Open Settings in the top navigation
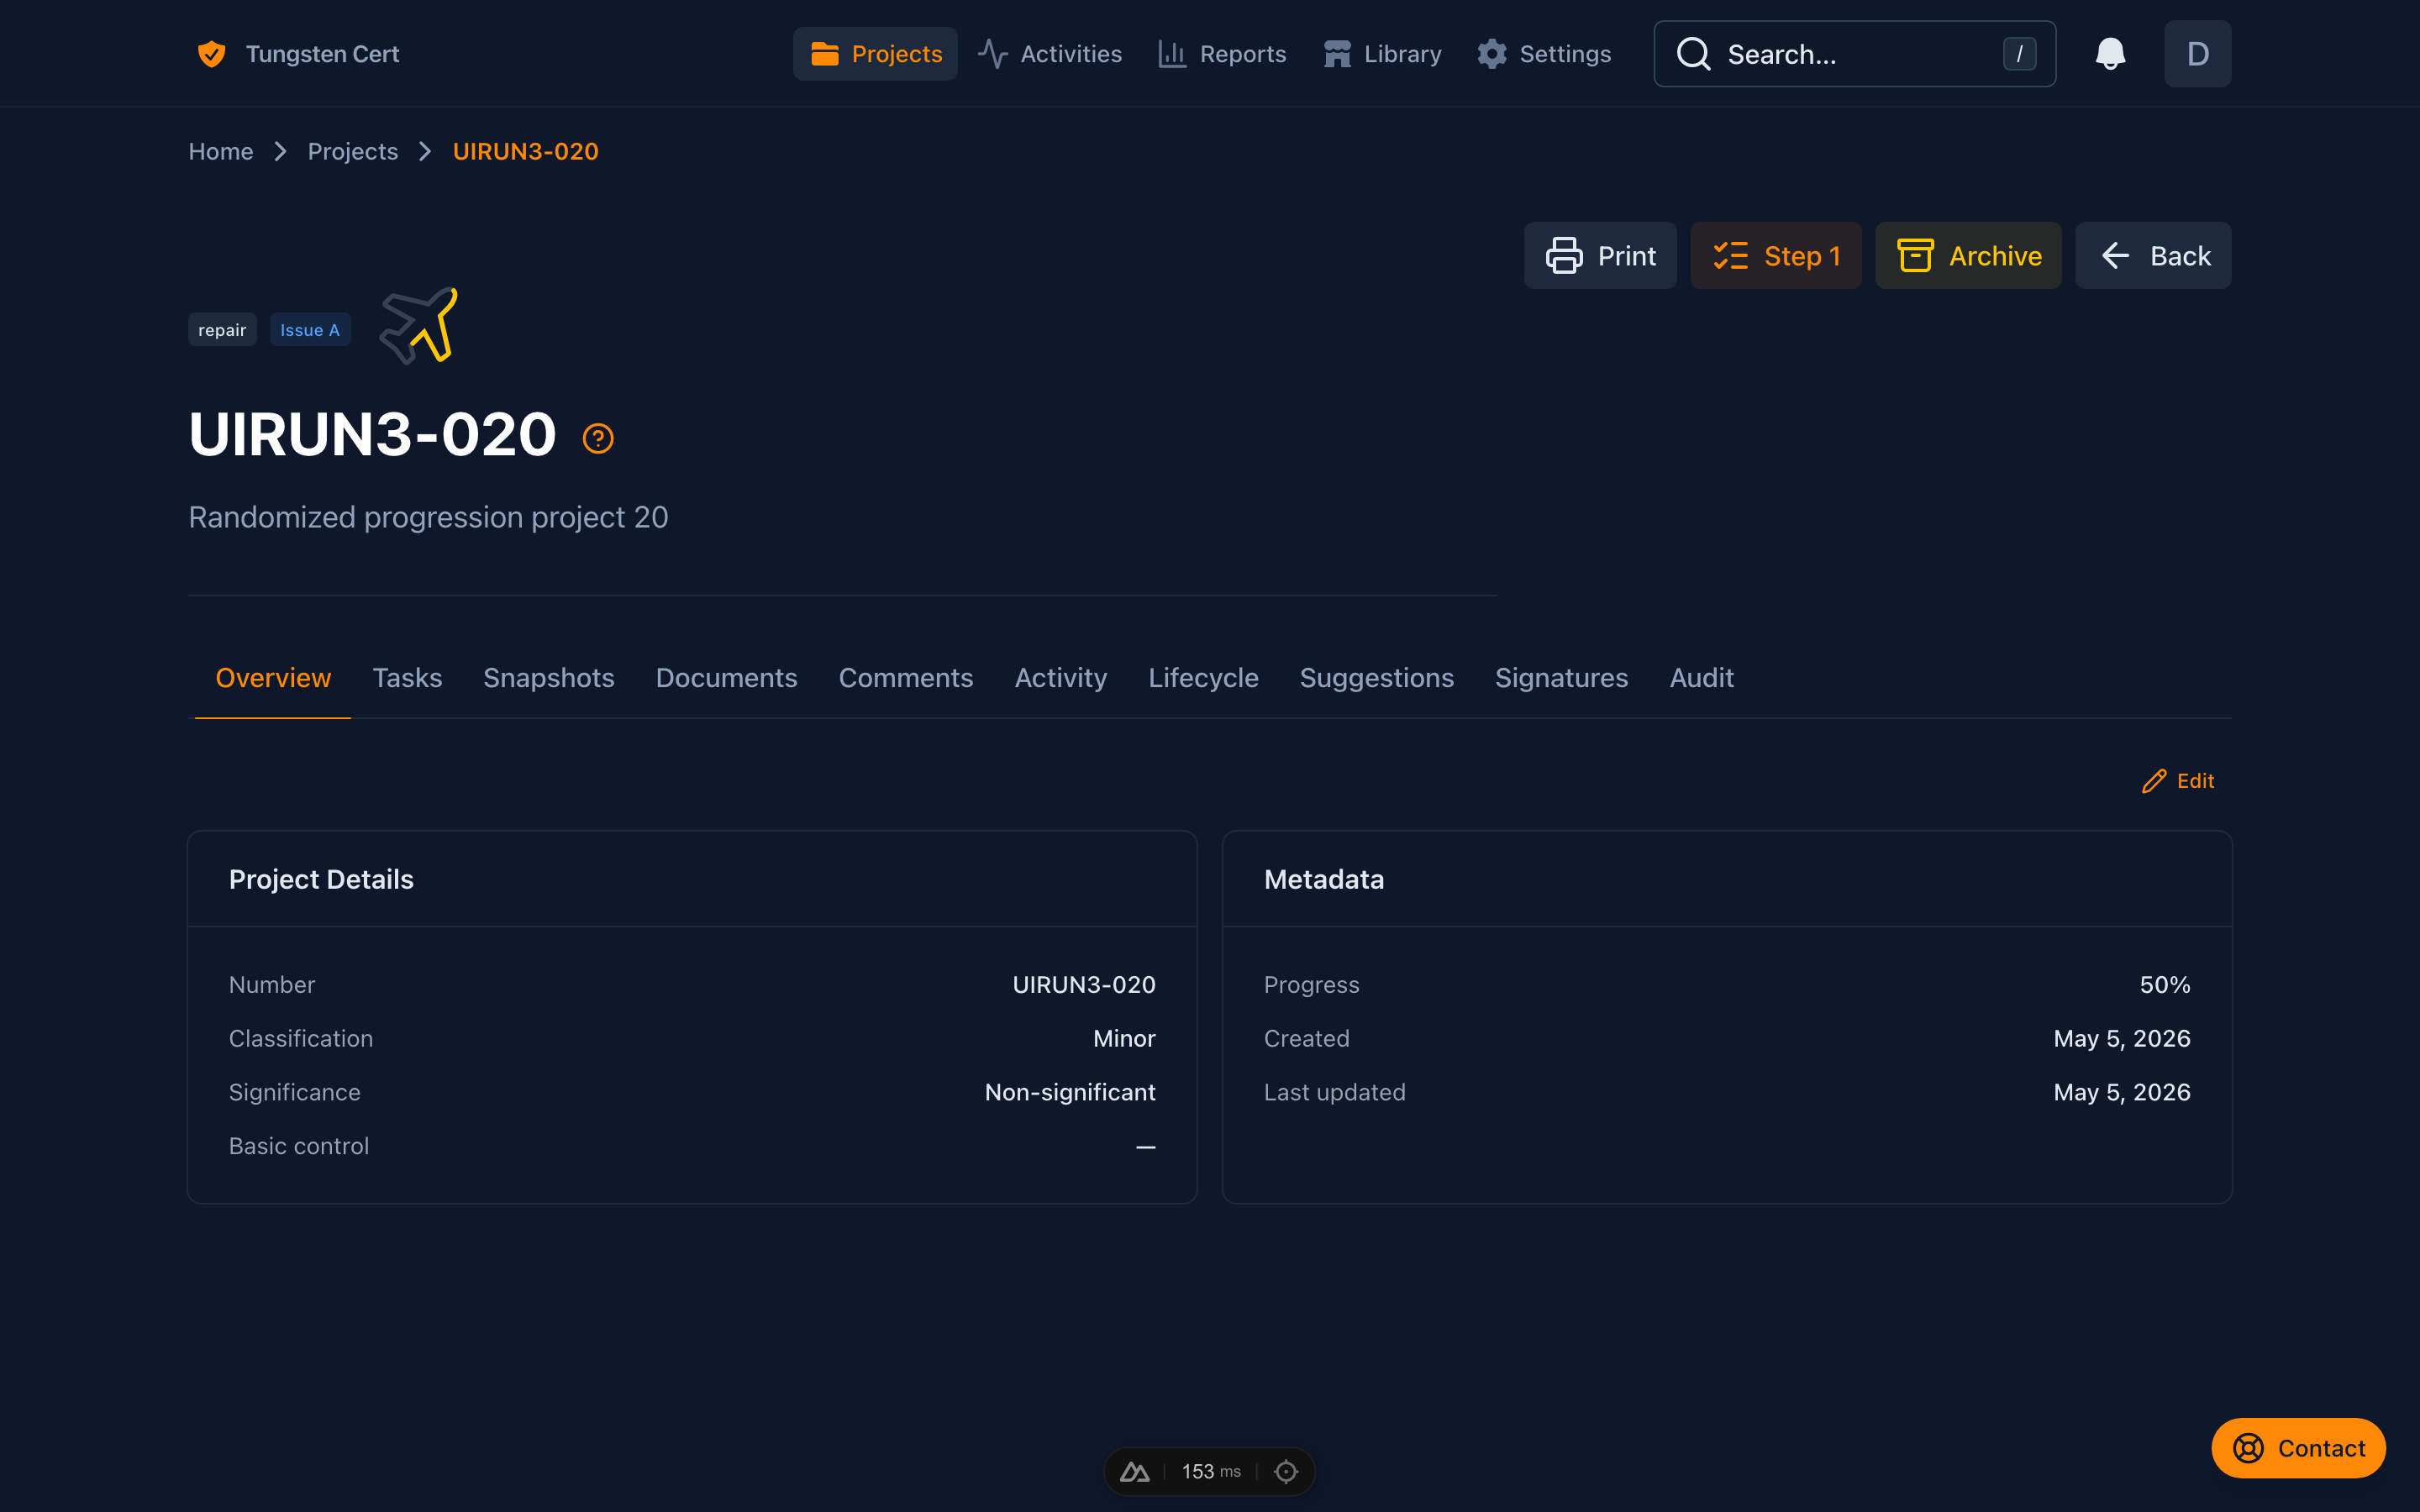Image resolution: width=2420 pixels, height=1512 pixels. [x=1544, y=54]
